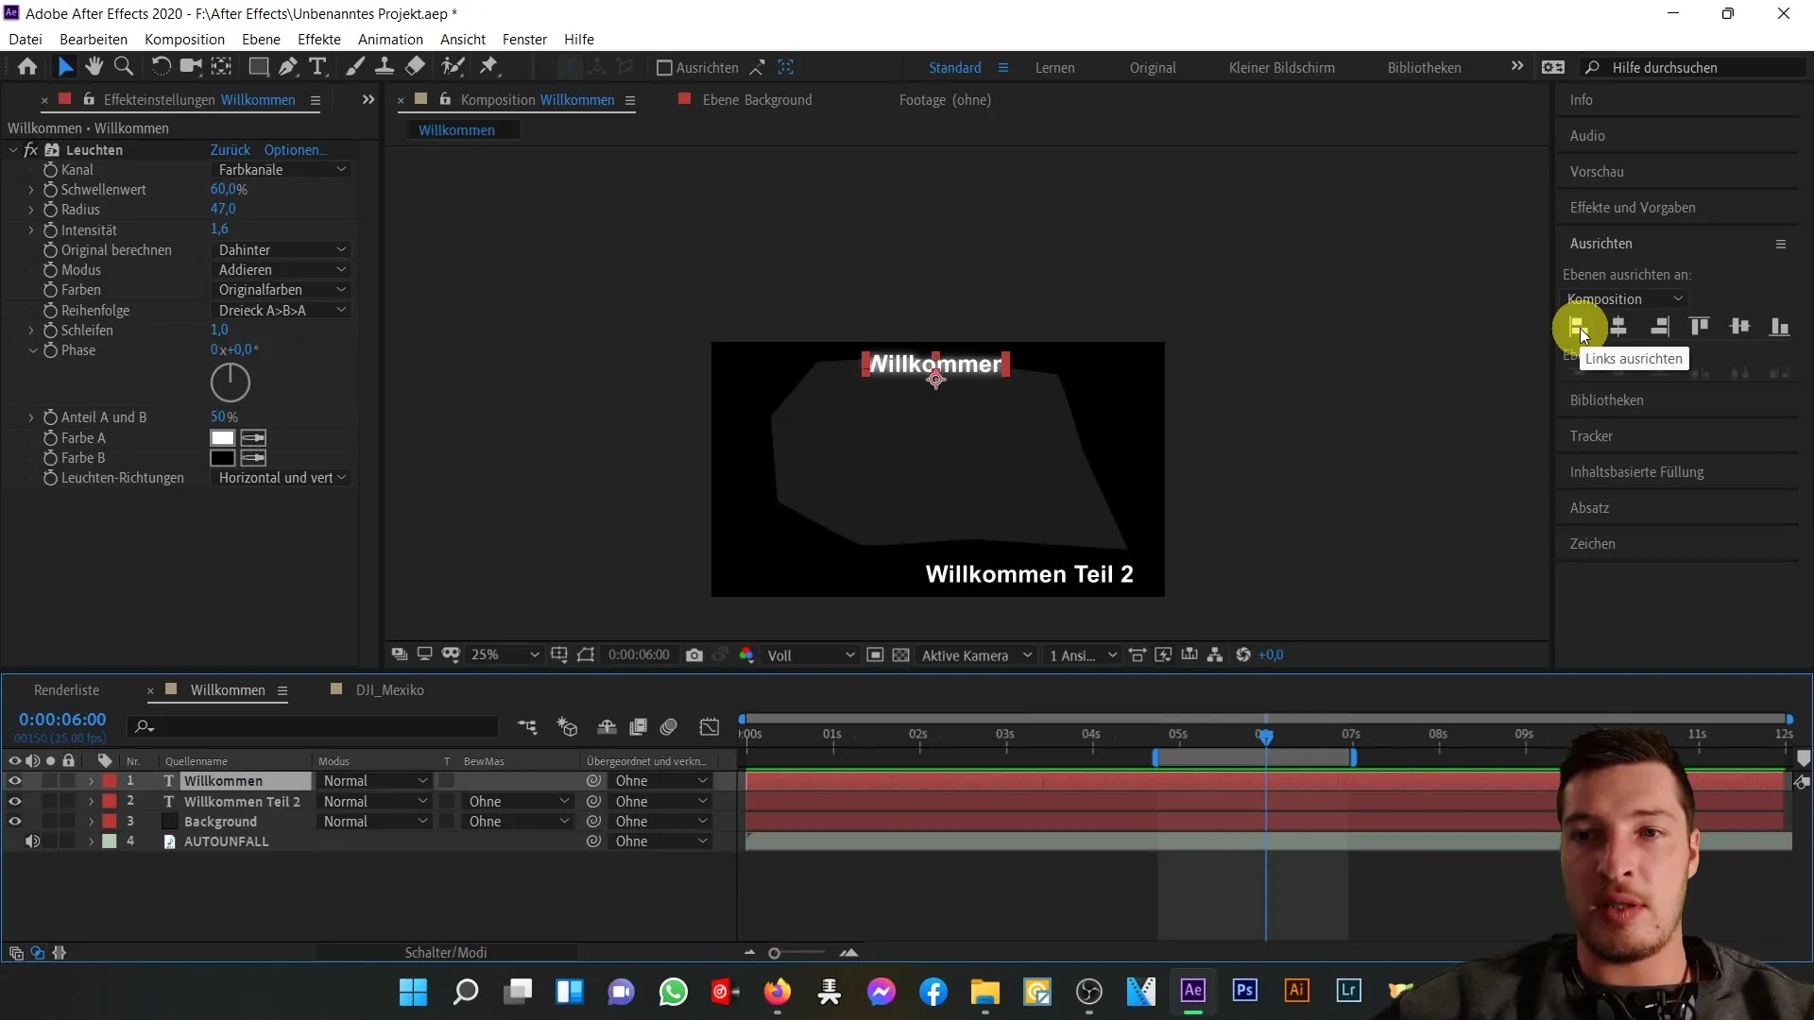
Task: Open Illustrator from the taskbar
Action: (x=1296, y=991)
